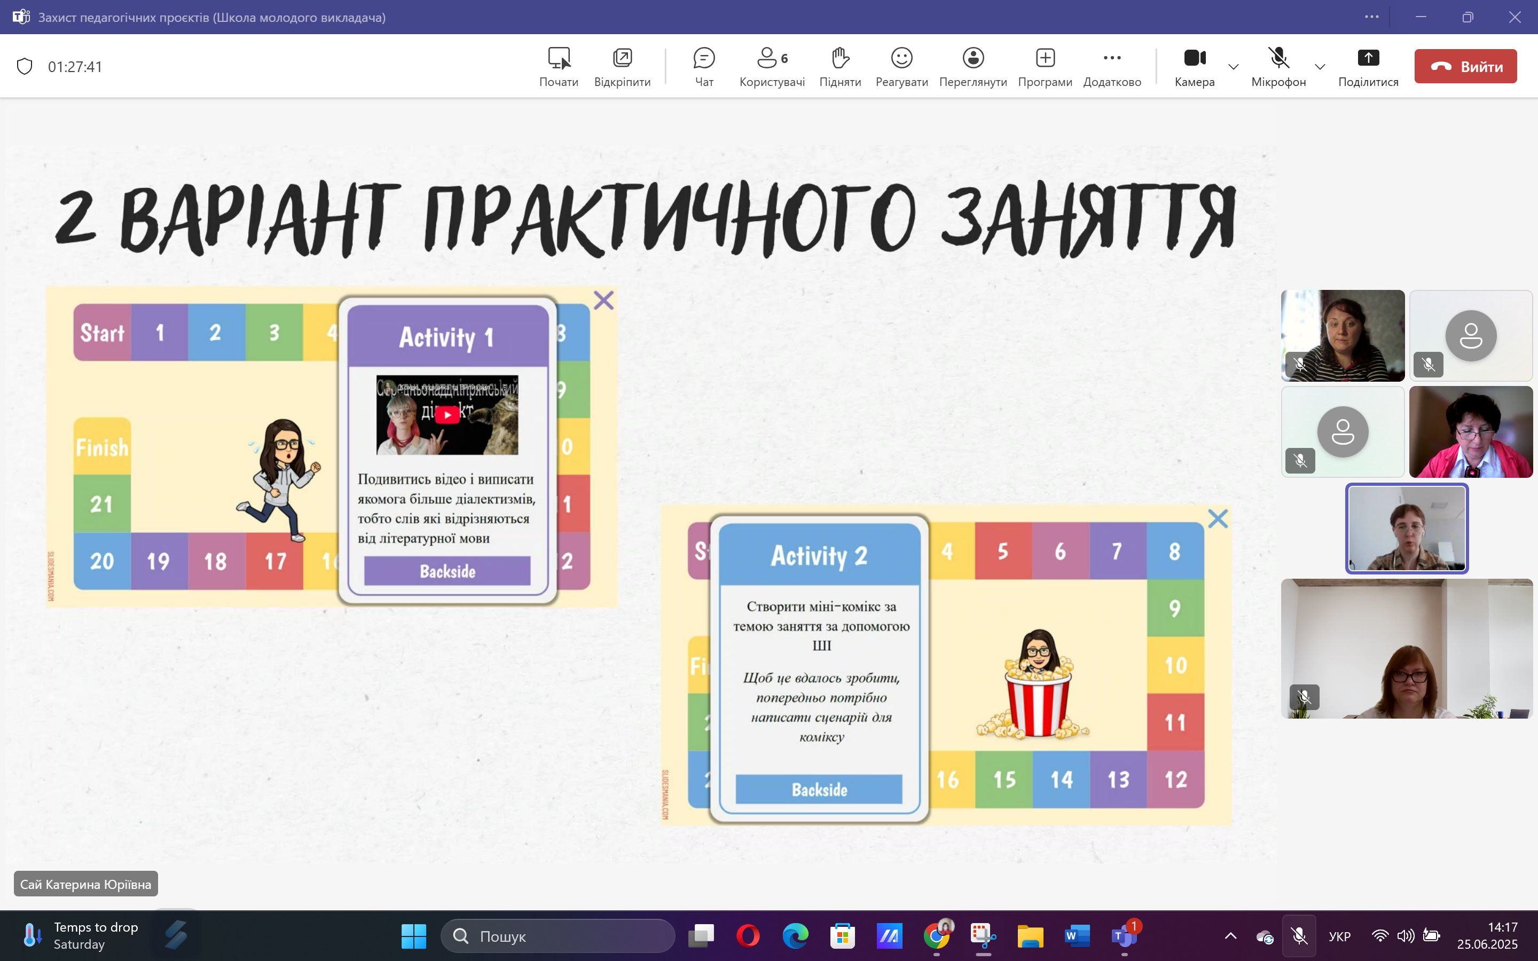Show the Користувачі participants list
Viewport: 1538px width, 961px height.
(x=772, y=66)
